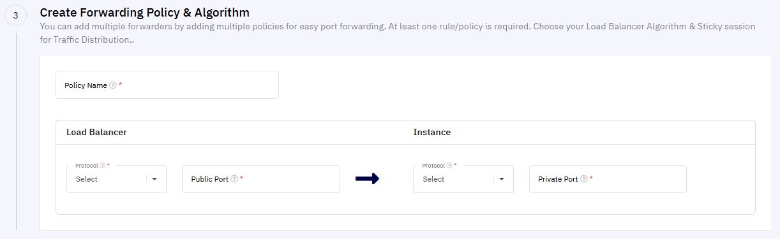Click the Instance section header

coord(432,132)
